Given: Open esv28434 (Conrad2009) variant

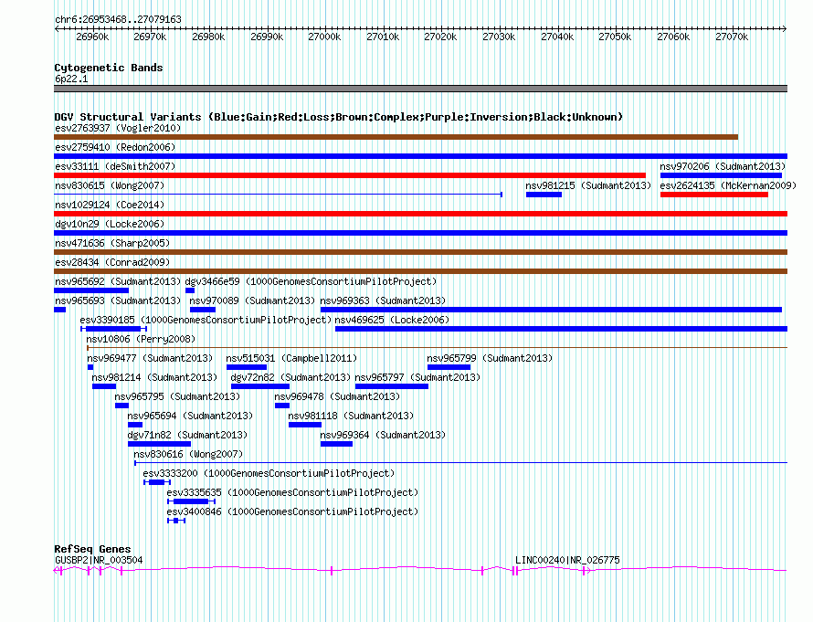Looking at the screenshot, I should click(x=112, y=262).
